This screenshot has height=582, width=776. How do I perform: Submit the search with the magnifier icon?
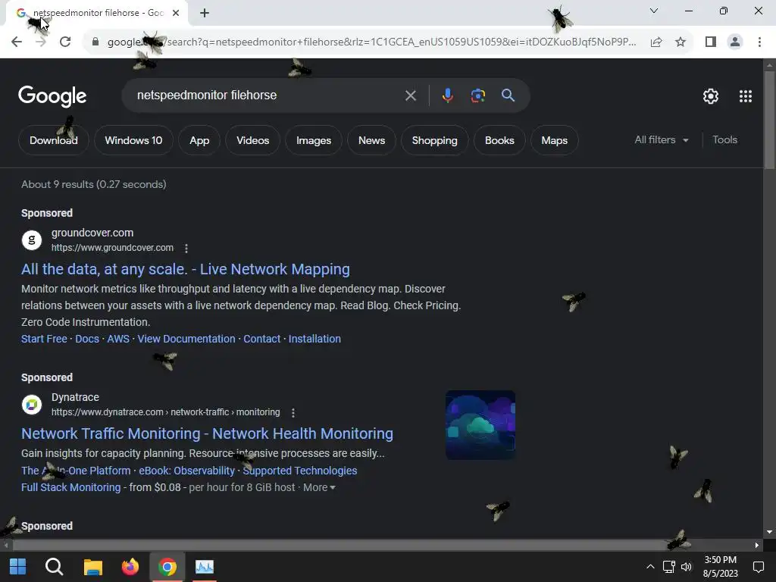click(508, 95)
